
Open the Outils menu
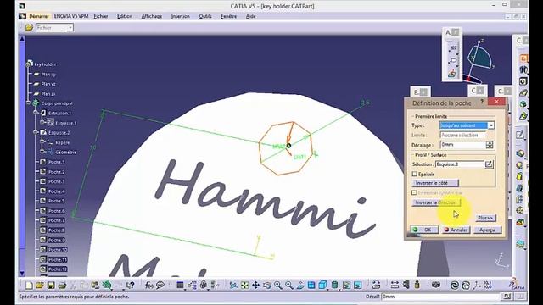point(205,16)
